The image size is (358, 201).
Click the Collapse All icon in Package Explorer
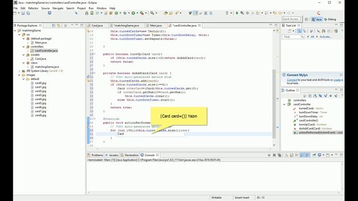coord(54,26)
